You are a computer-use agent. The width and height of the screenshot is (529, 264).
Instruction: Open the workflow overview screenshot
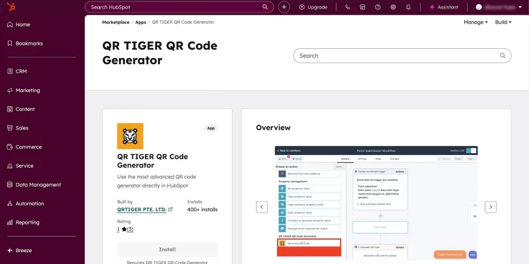(x=376, y=202)
